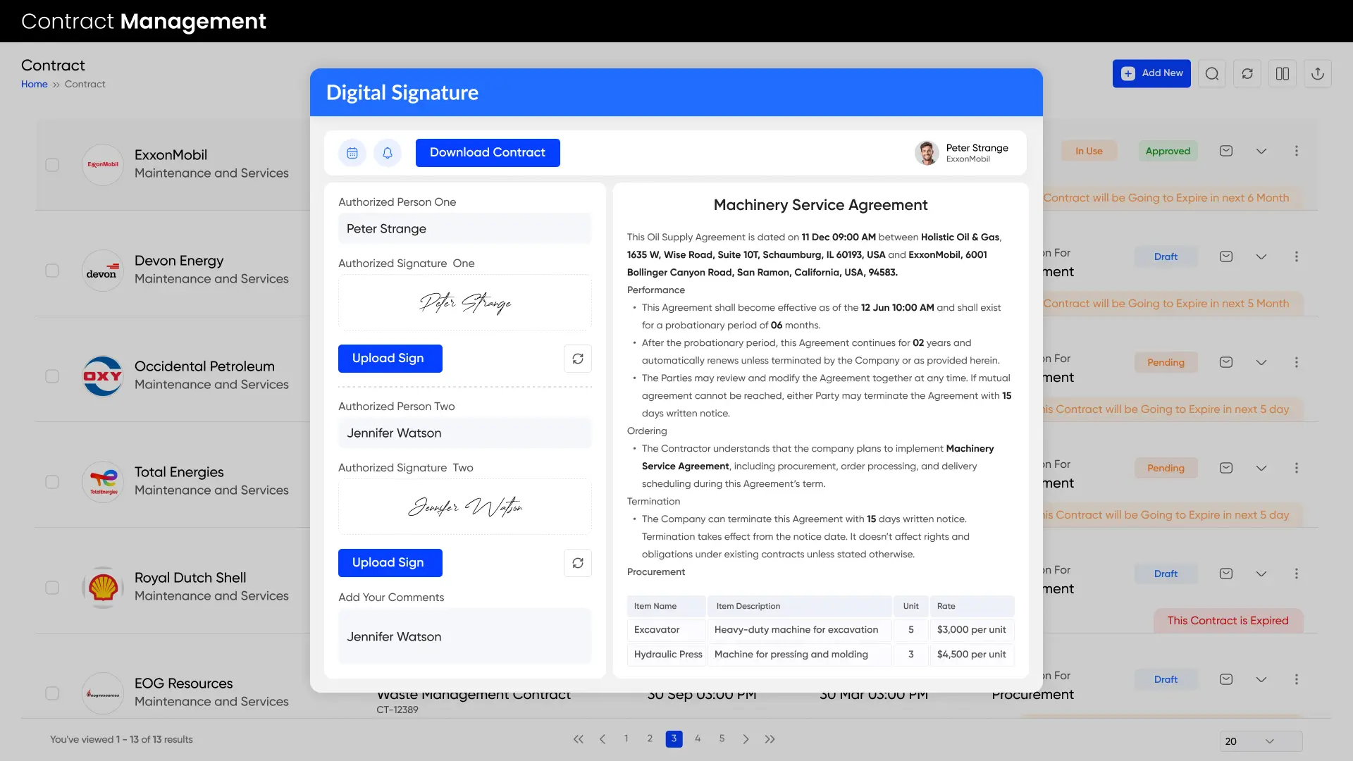This screenshot has height=761, width=1353.
Task: Go to pagination page 5
Action: point(721,738)
